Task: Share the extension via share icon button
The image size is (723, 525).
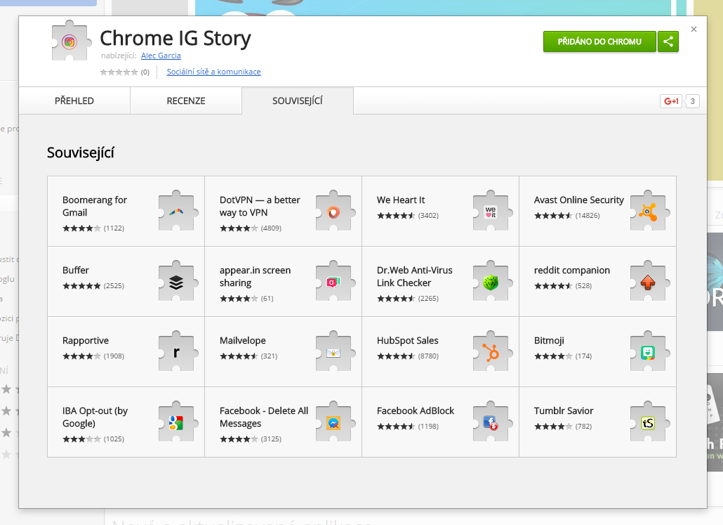Action: (668, 41)
